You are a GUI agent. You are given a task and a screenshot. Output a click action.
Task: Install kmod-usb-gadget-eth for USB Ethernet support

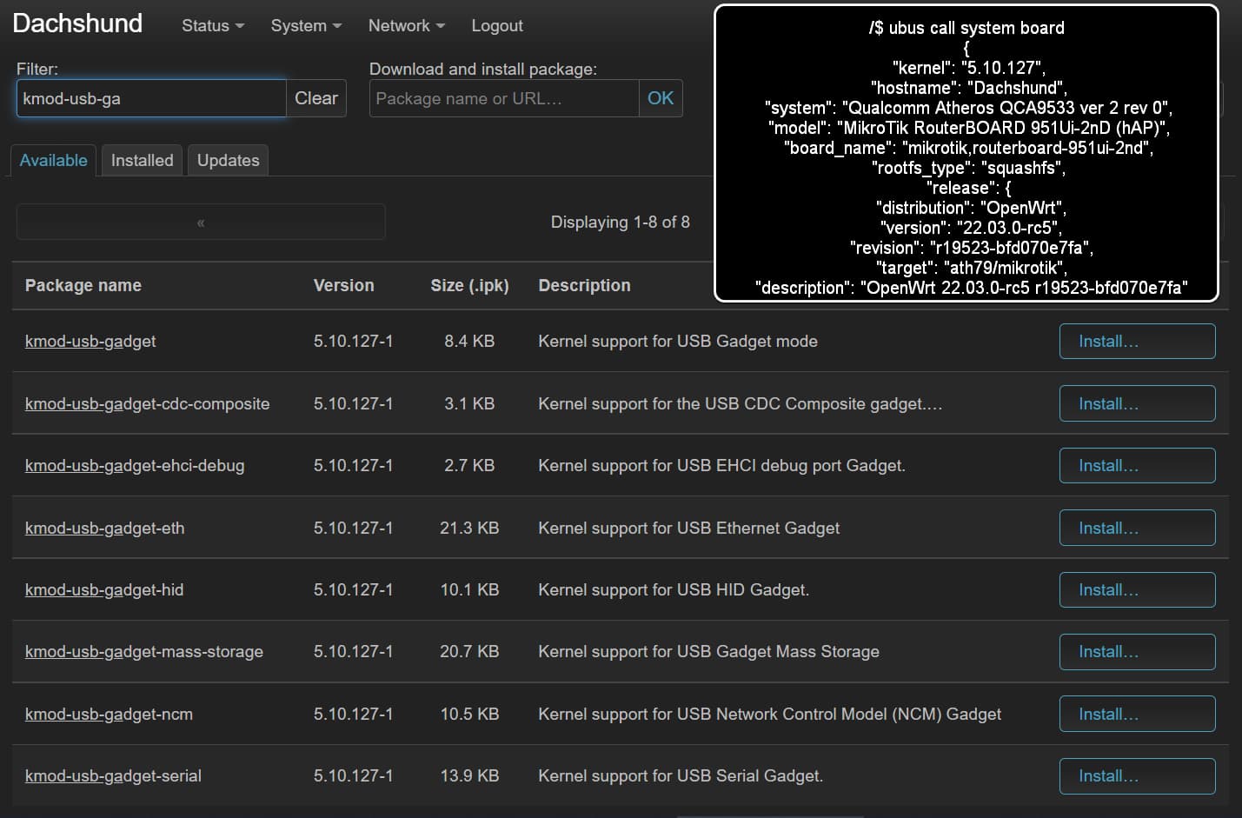point(1137,528)
